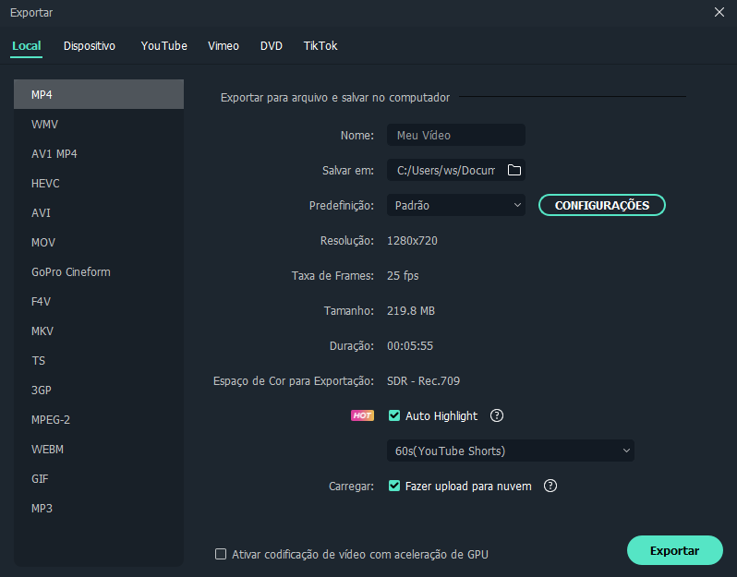Select the TikTok tab
This screenshot has width=737, height=577.
pyautogui.click(x=320, y=46)
